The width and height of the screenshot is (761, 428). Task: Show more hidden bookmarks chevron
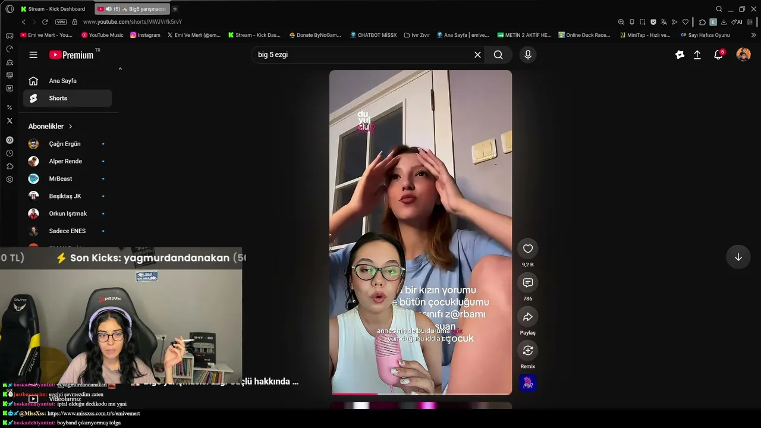[754, 35]
